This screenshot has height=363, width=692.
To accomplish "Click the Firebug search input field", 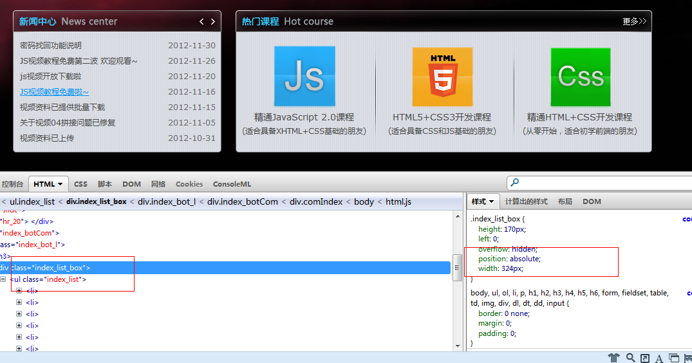I will tap(602, 183).
